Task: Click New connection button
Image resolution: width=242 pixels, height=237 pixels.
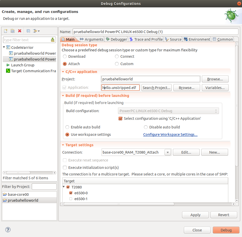Action: point(215,152)
